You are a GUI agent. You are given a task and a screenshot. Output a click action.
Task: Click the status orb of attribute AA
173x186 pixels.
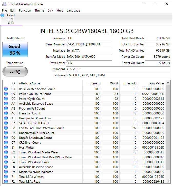coord(6,103)
